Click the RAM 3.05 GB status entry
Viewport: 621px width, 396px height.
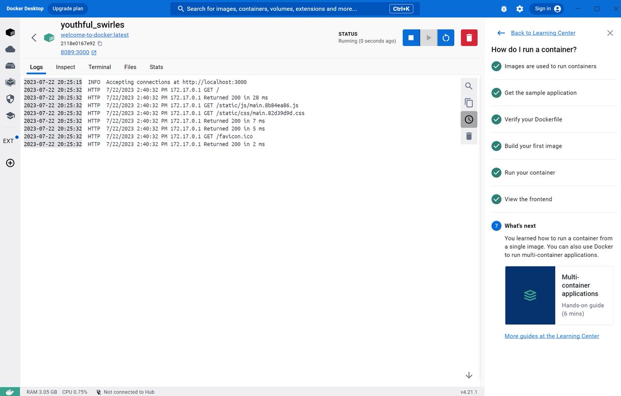point(42,392)
